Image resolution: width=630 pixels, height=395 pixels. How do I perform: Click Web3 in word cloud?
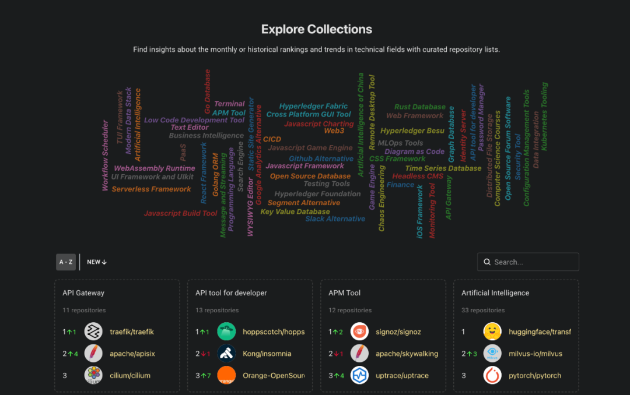(334, 131)
